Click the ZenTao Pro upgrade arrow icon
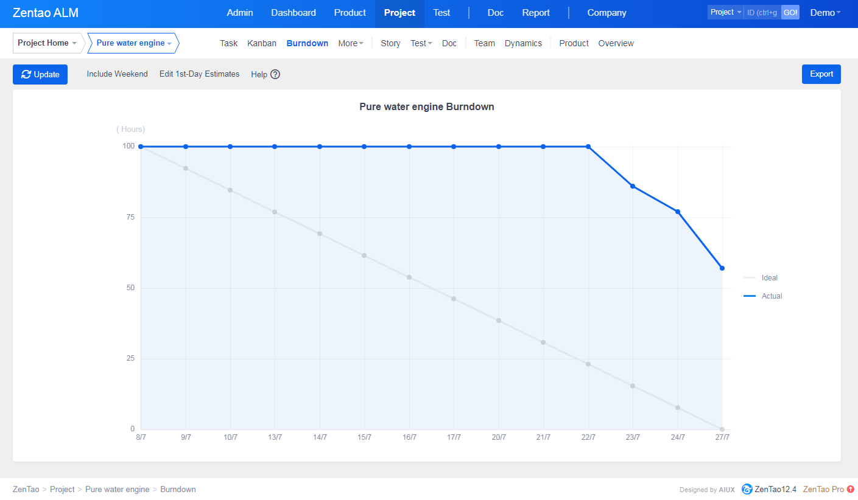Screen dimensions: 858x500 tap(851, 489)
